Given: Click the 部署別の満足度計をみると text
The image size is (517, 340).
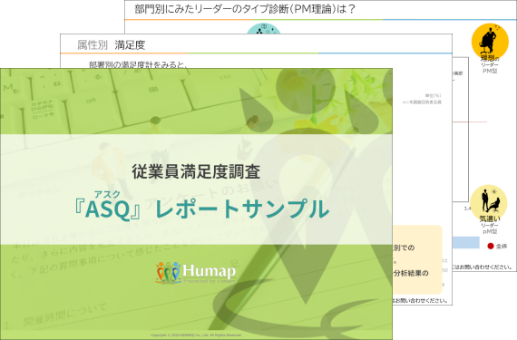Looking at the screenshot, I should (138, 64).
